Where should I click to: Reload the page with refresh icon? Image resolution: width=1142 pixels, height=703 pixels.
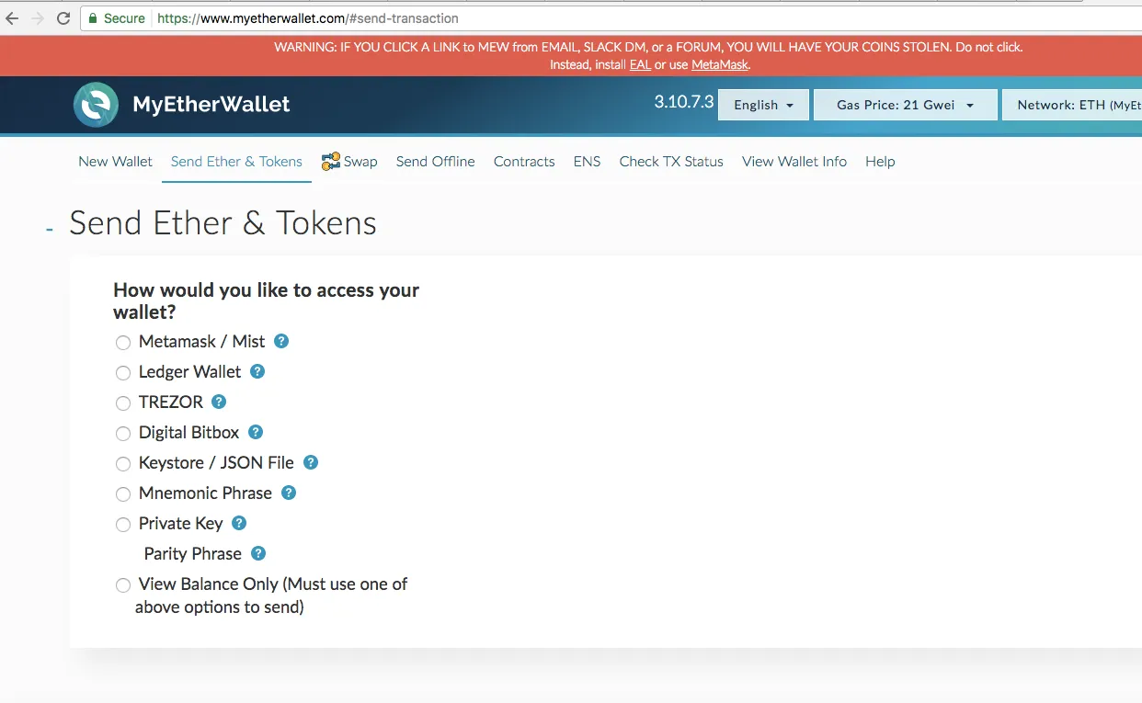(x=63, y=18)
